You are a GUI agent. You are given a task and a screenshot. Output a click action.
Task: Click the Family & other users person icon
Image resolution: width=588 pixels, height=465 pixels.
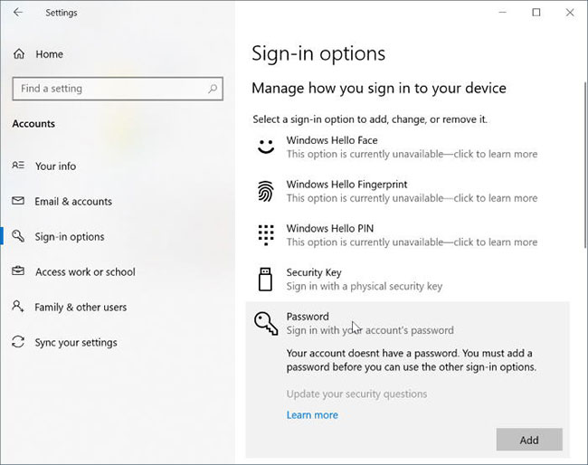(x=18, y=306)
